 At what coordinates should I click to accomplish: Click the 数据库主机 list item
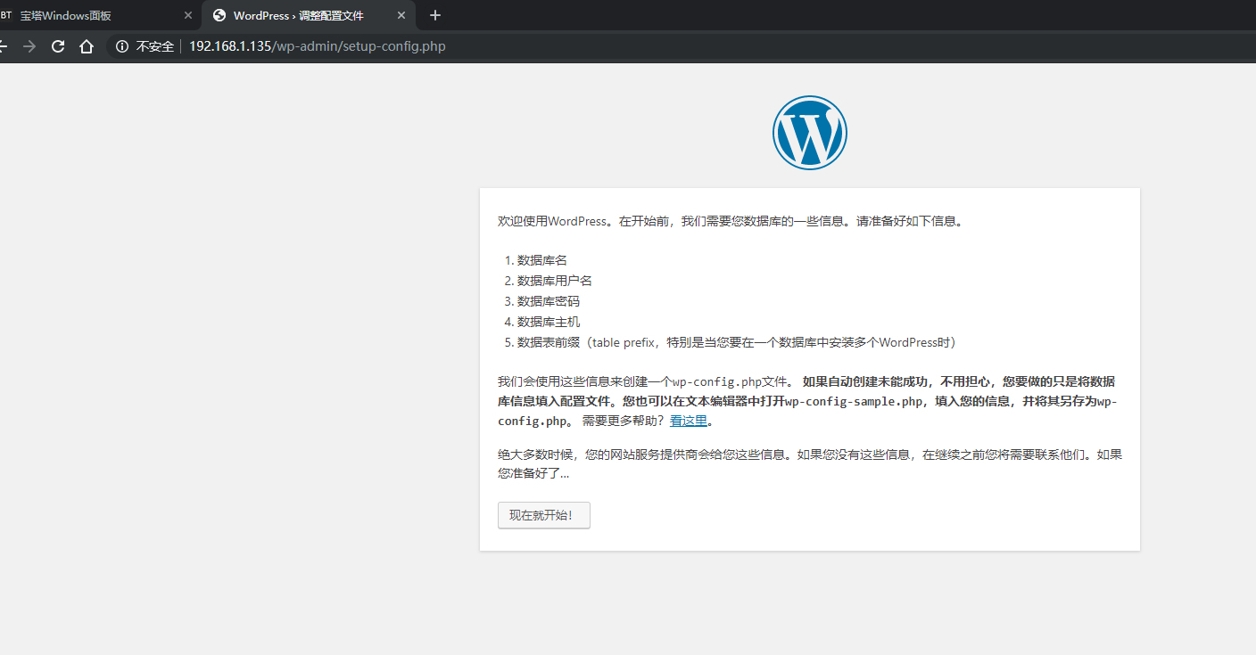[x=549, y=322]
